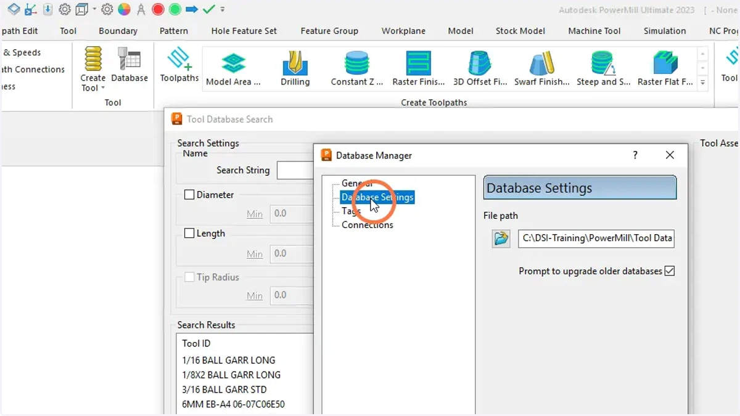Select 3/16 BALL GARR STD tool
This screenshot has height=416, width=740.
(224, 389)
